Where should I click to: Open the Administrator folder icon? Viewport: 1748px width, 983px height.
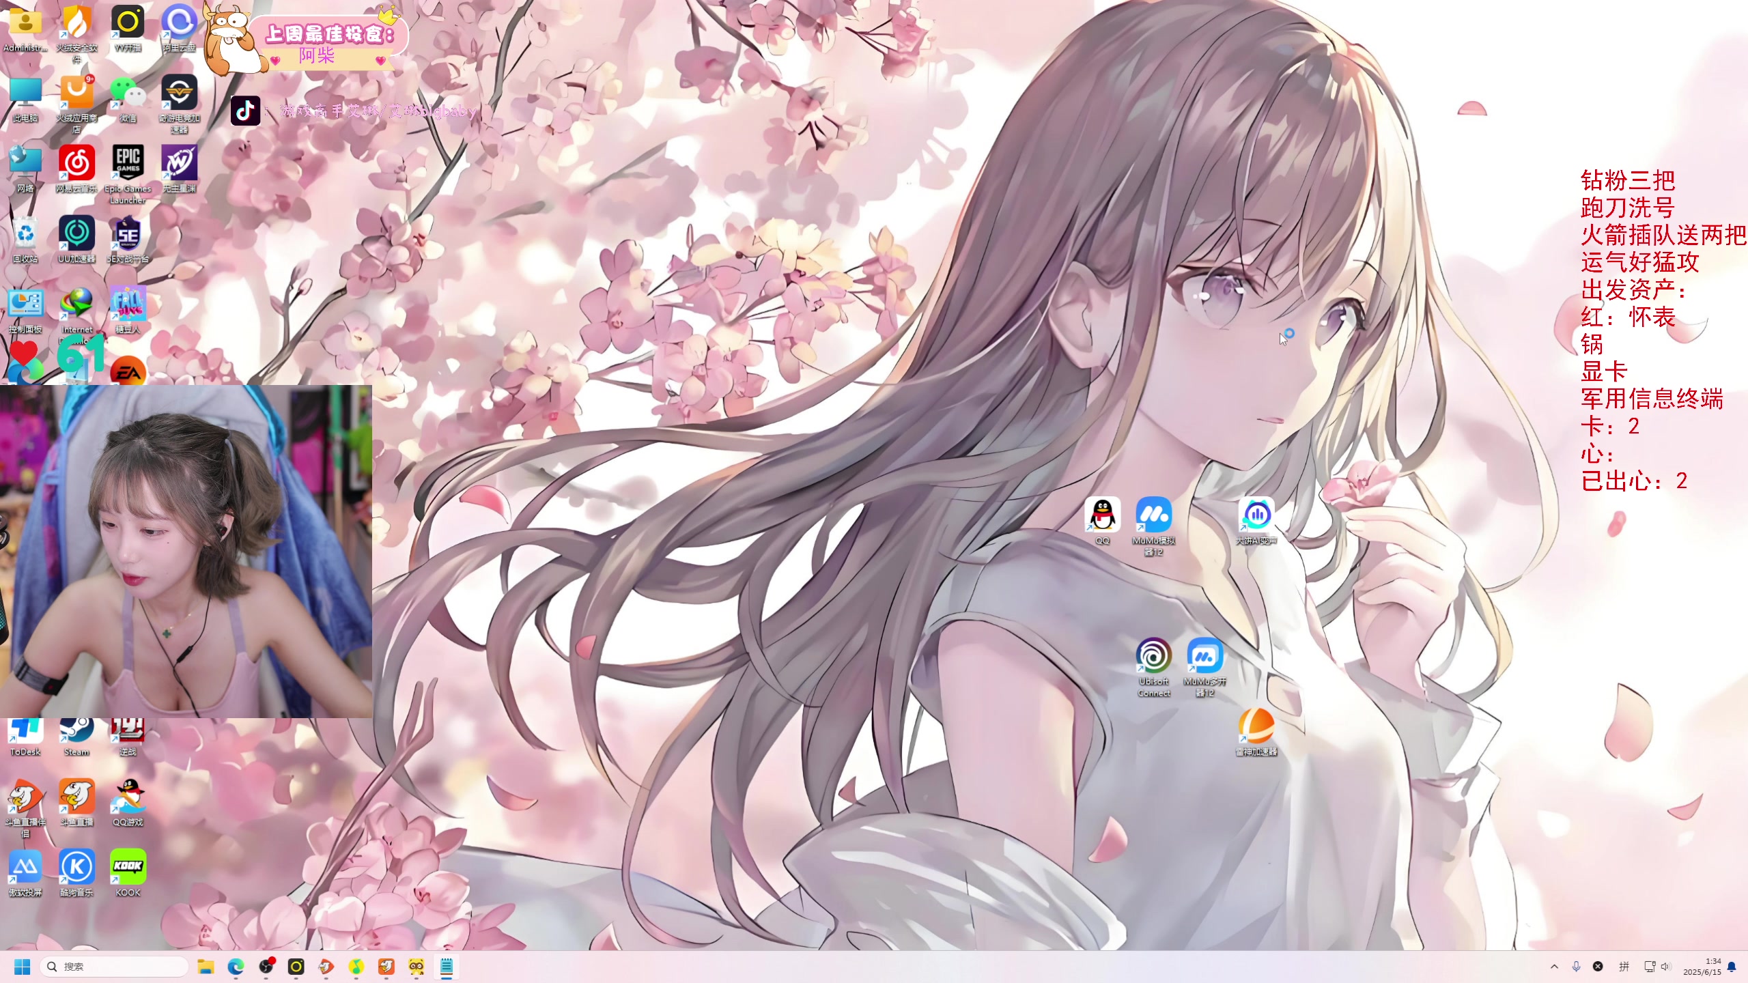25,29
